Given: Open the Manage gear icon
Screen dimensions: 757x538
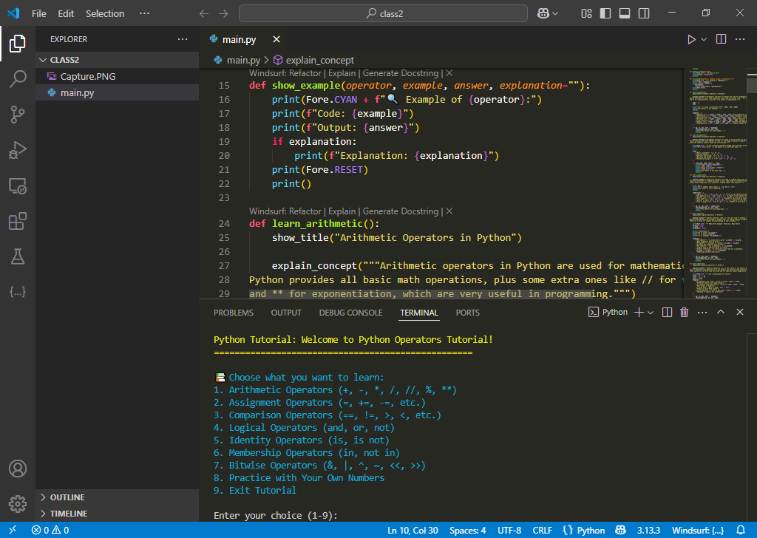Looking at the screenshot, I should (x=18, y=504).
